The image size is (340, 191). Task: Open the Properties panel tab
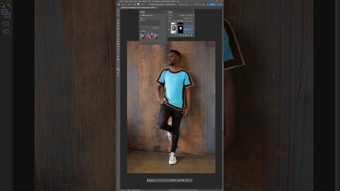coord(142,12)
